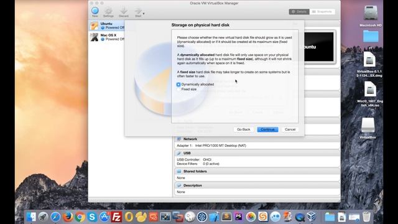Open VirtualBox cube icon in dock
Screen dimensions: 398x224
[312, 217]
